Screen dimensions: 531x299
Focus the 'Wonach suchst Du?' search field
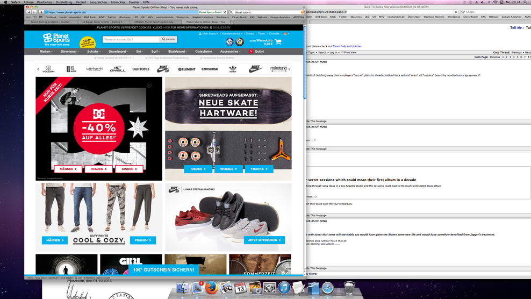pos(131,39)
